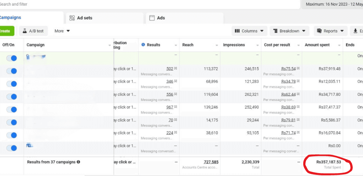Open the More dropdown menu
Viewport: 363px width, 176px height.
tap(62, 31)
